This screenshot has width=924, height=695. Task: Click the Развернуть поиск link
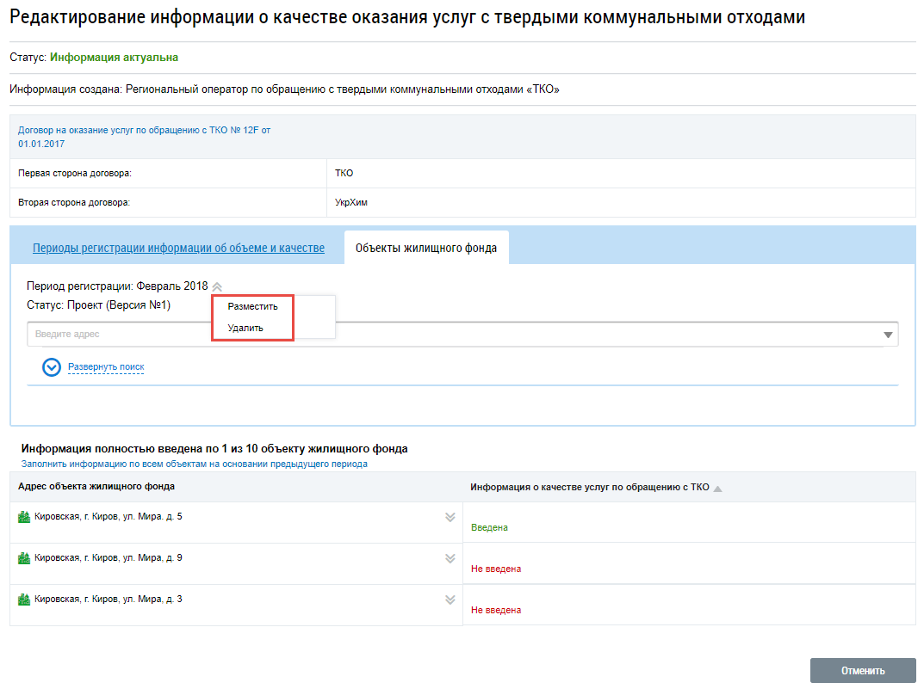pos(106,367)
